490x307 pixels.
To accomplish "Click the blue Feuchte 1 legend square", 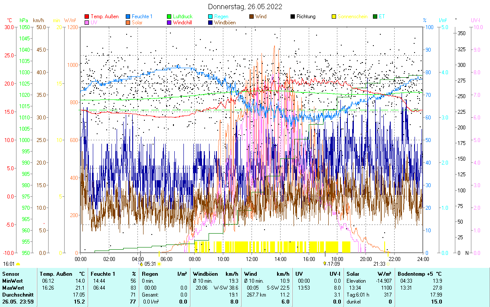I will (128, 17).
